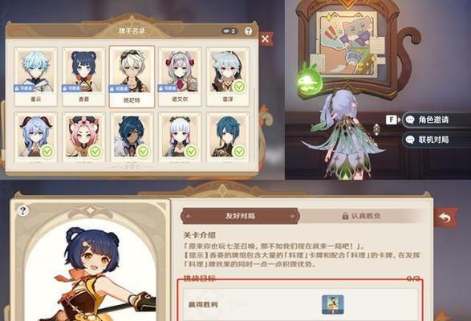Screen dimensions: 471x321
Task: Select Chongyun's character card
Action: pos(36,76)
